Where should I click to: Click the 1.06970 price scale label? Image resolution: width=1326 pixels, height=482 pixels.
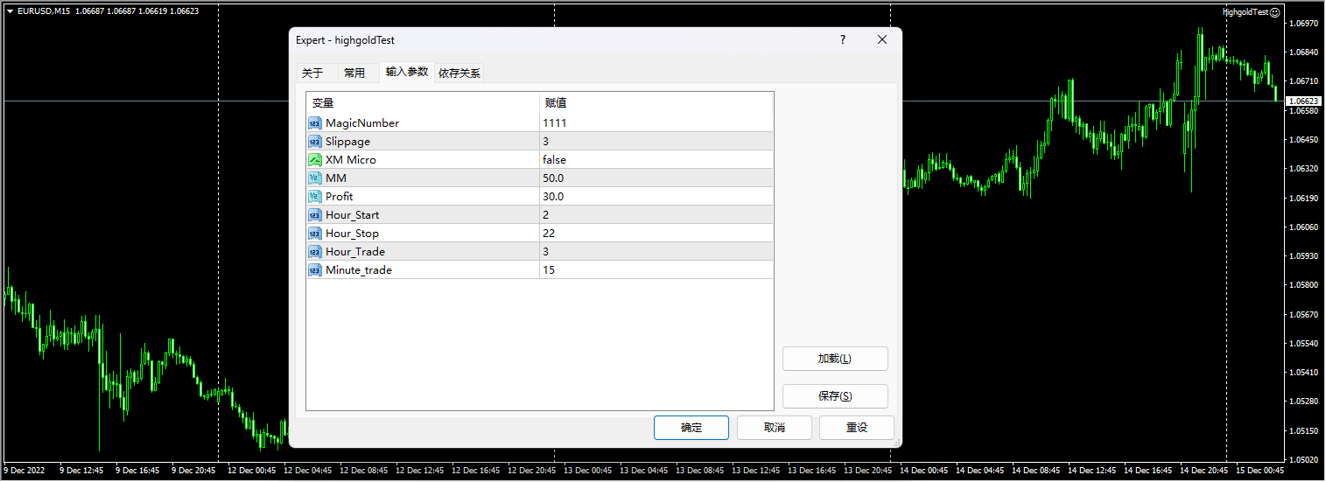tap(1303, 23)
